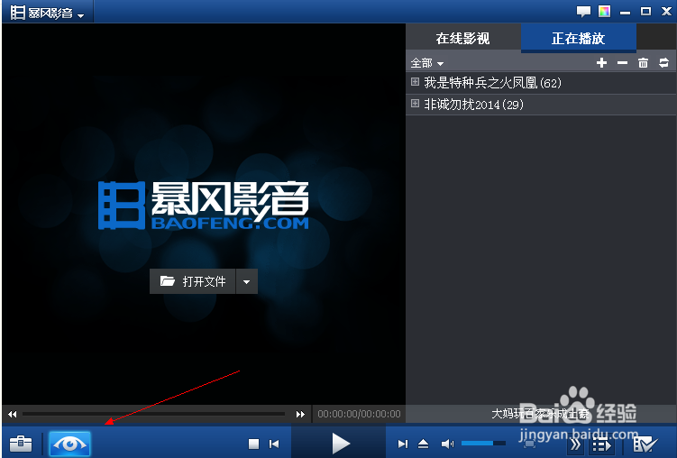Open the toolbox briefcase icon

[x=21, y=444]
